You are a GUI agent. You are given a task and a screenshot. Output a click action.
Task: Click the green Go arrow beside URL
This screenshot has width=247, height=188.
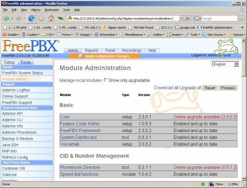coord(188,18)
